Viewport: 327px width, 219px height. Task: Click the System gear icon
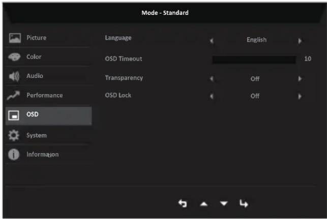14,135
